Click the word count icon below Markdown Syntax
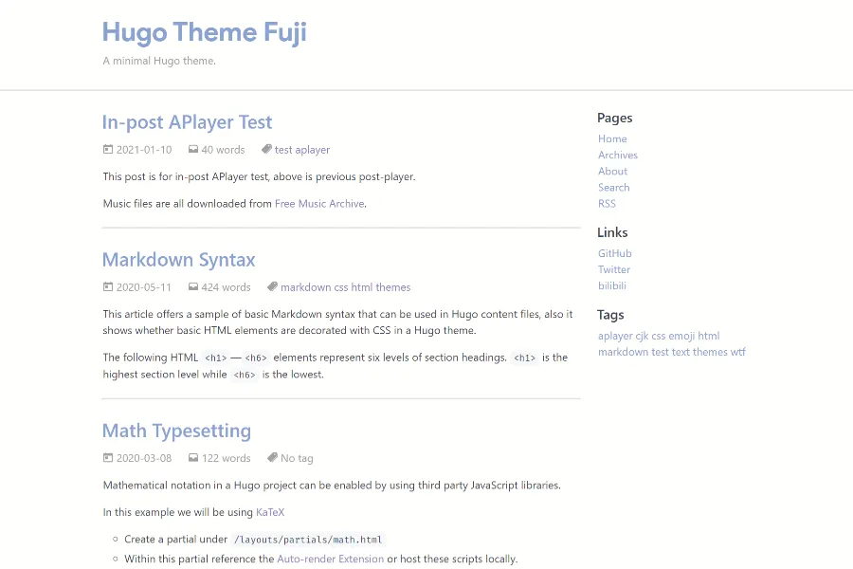The image size is (853, 569). (191, 286)
